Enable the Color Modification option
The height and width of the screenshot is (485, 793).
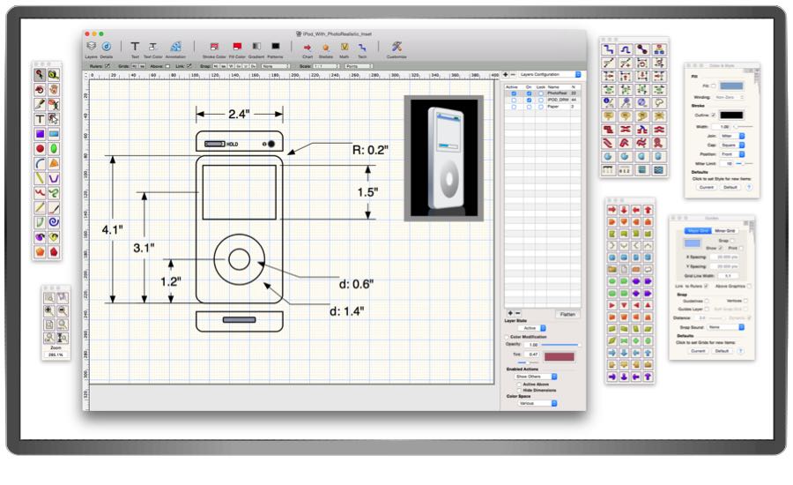pyautogui.click(x=507, y=337)
